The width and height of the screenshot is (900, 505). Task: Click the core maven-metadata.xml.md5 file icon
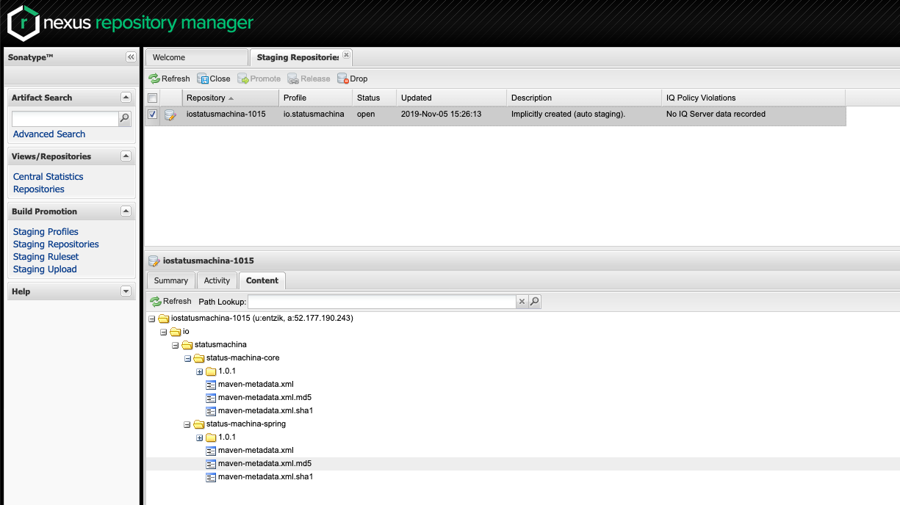coord(211,398)
